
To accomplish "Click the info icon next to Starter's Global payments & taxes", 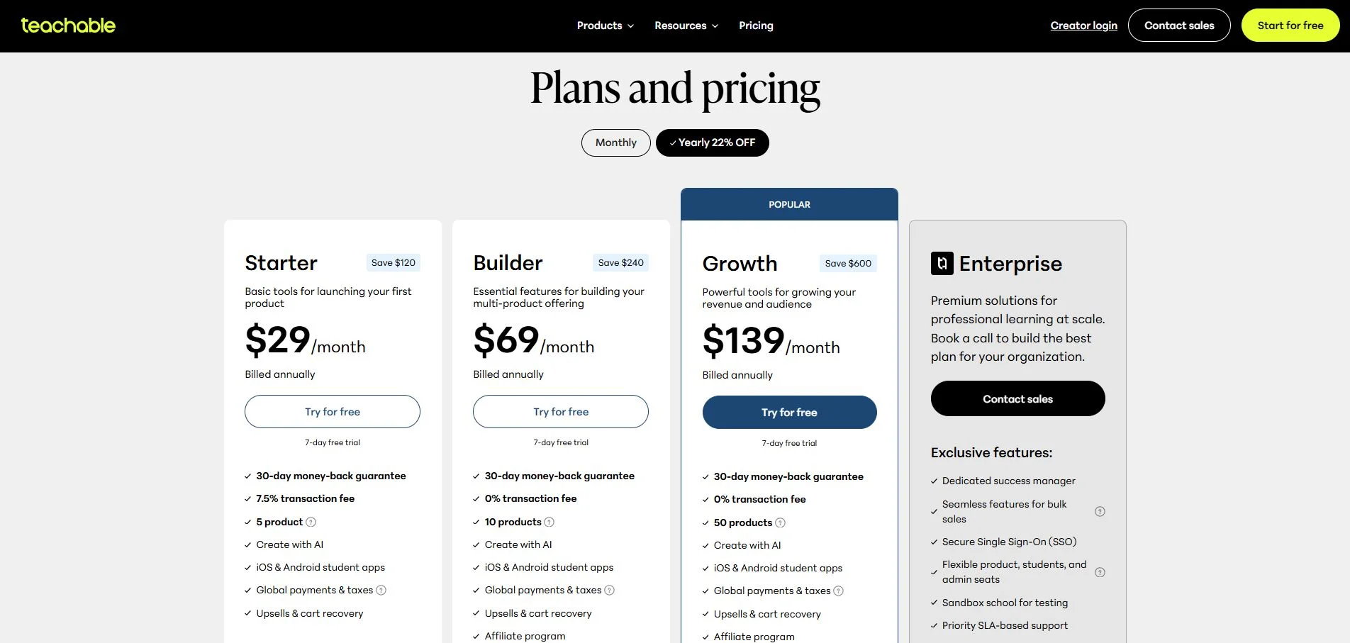I will (x=381, y=590).
